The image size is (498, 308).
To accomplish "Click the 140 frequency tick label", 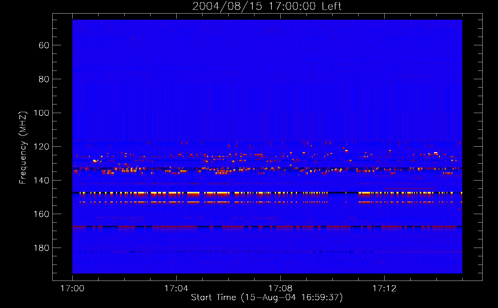I will pos(41,180).
